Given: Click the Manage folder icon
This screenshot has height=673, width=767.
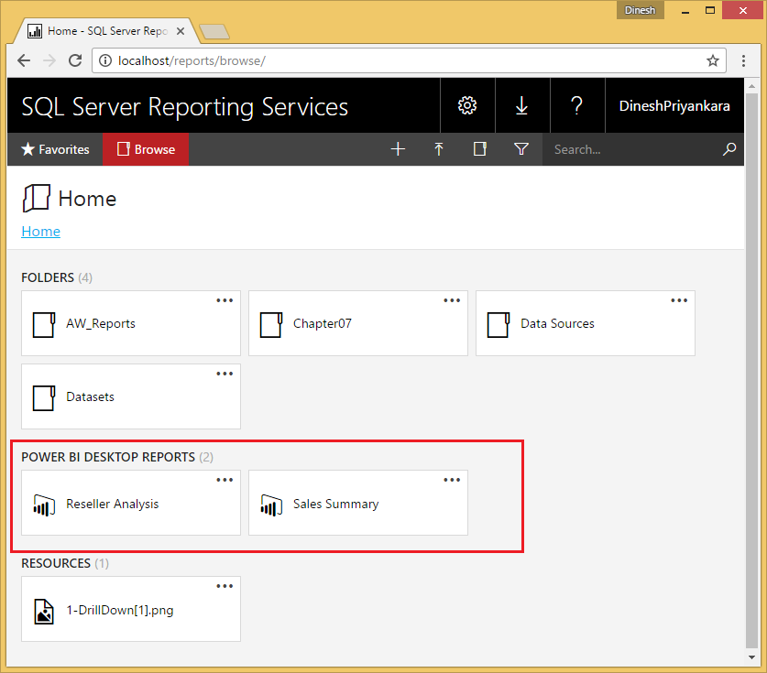Looking at the screenshot, I should click(480, 149).
